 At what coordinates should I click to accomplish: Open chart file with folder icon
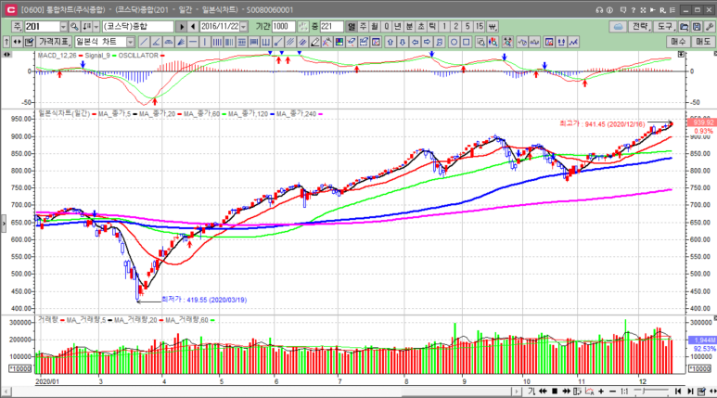tap(685, 27)
